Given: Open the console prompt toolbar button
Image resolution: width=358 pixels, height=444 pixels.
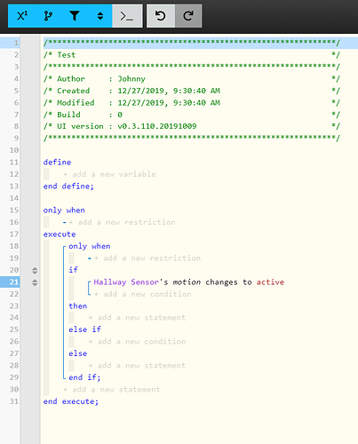Looking at the screenshot, I should (127, 16).
